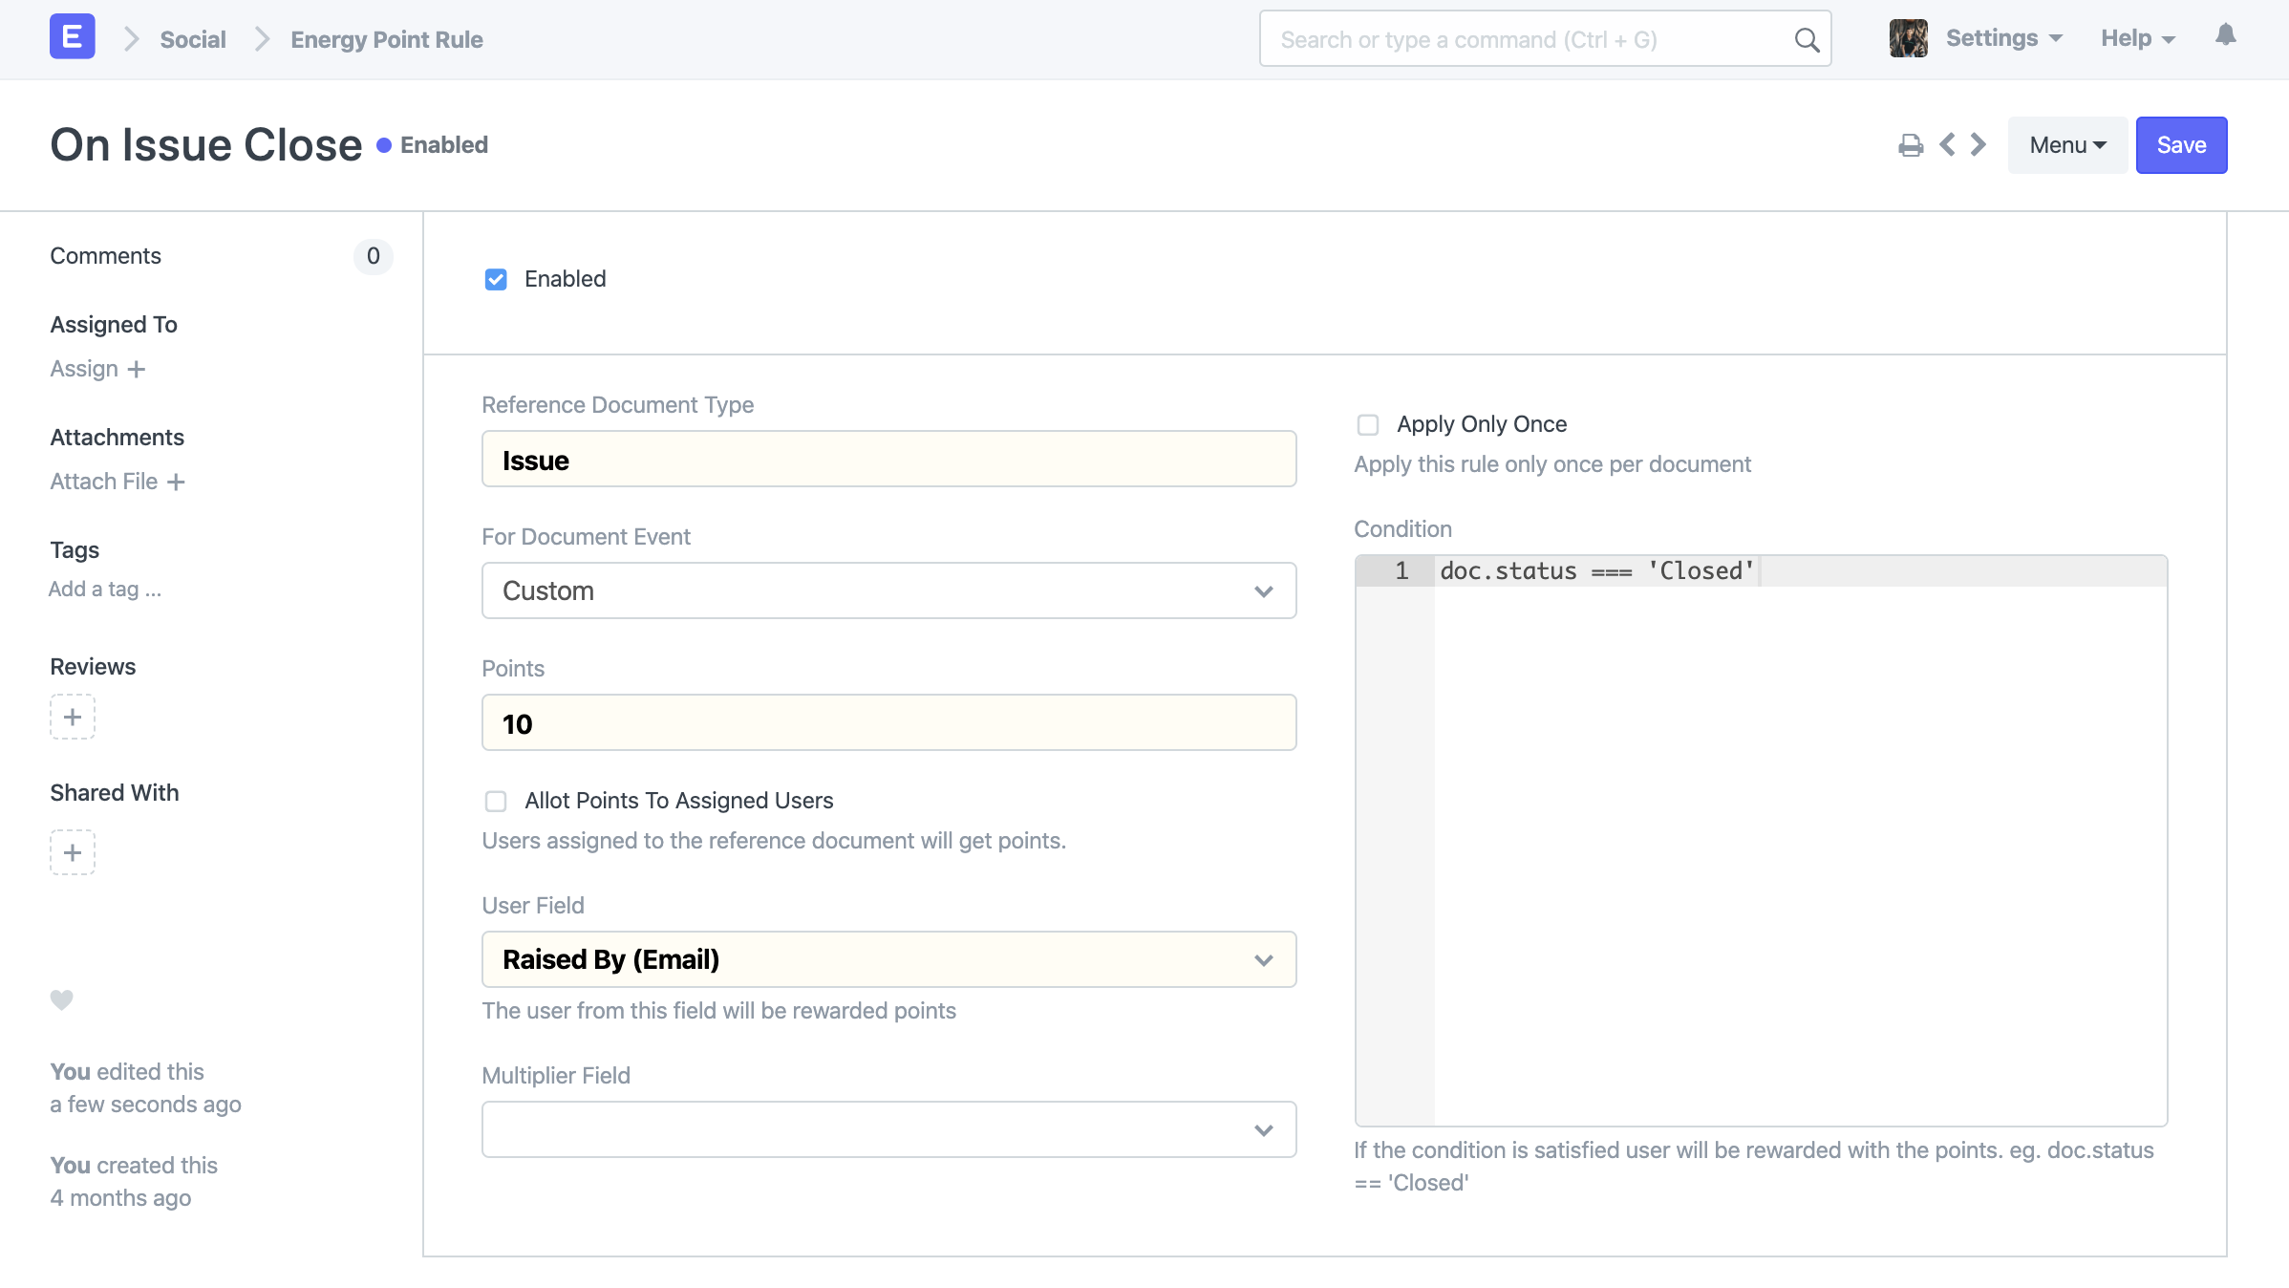
Task: Click the user avatar thumbnail
Action: click(1908, 38)
